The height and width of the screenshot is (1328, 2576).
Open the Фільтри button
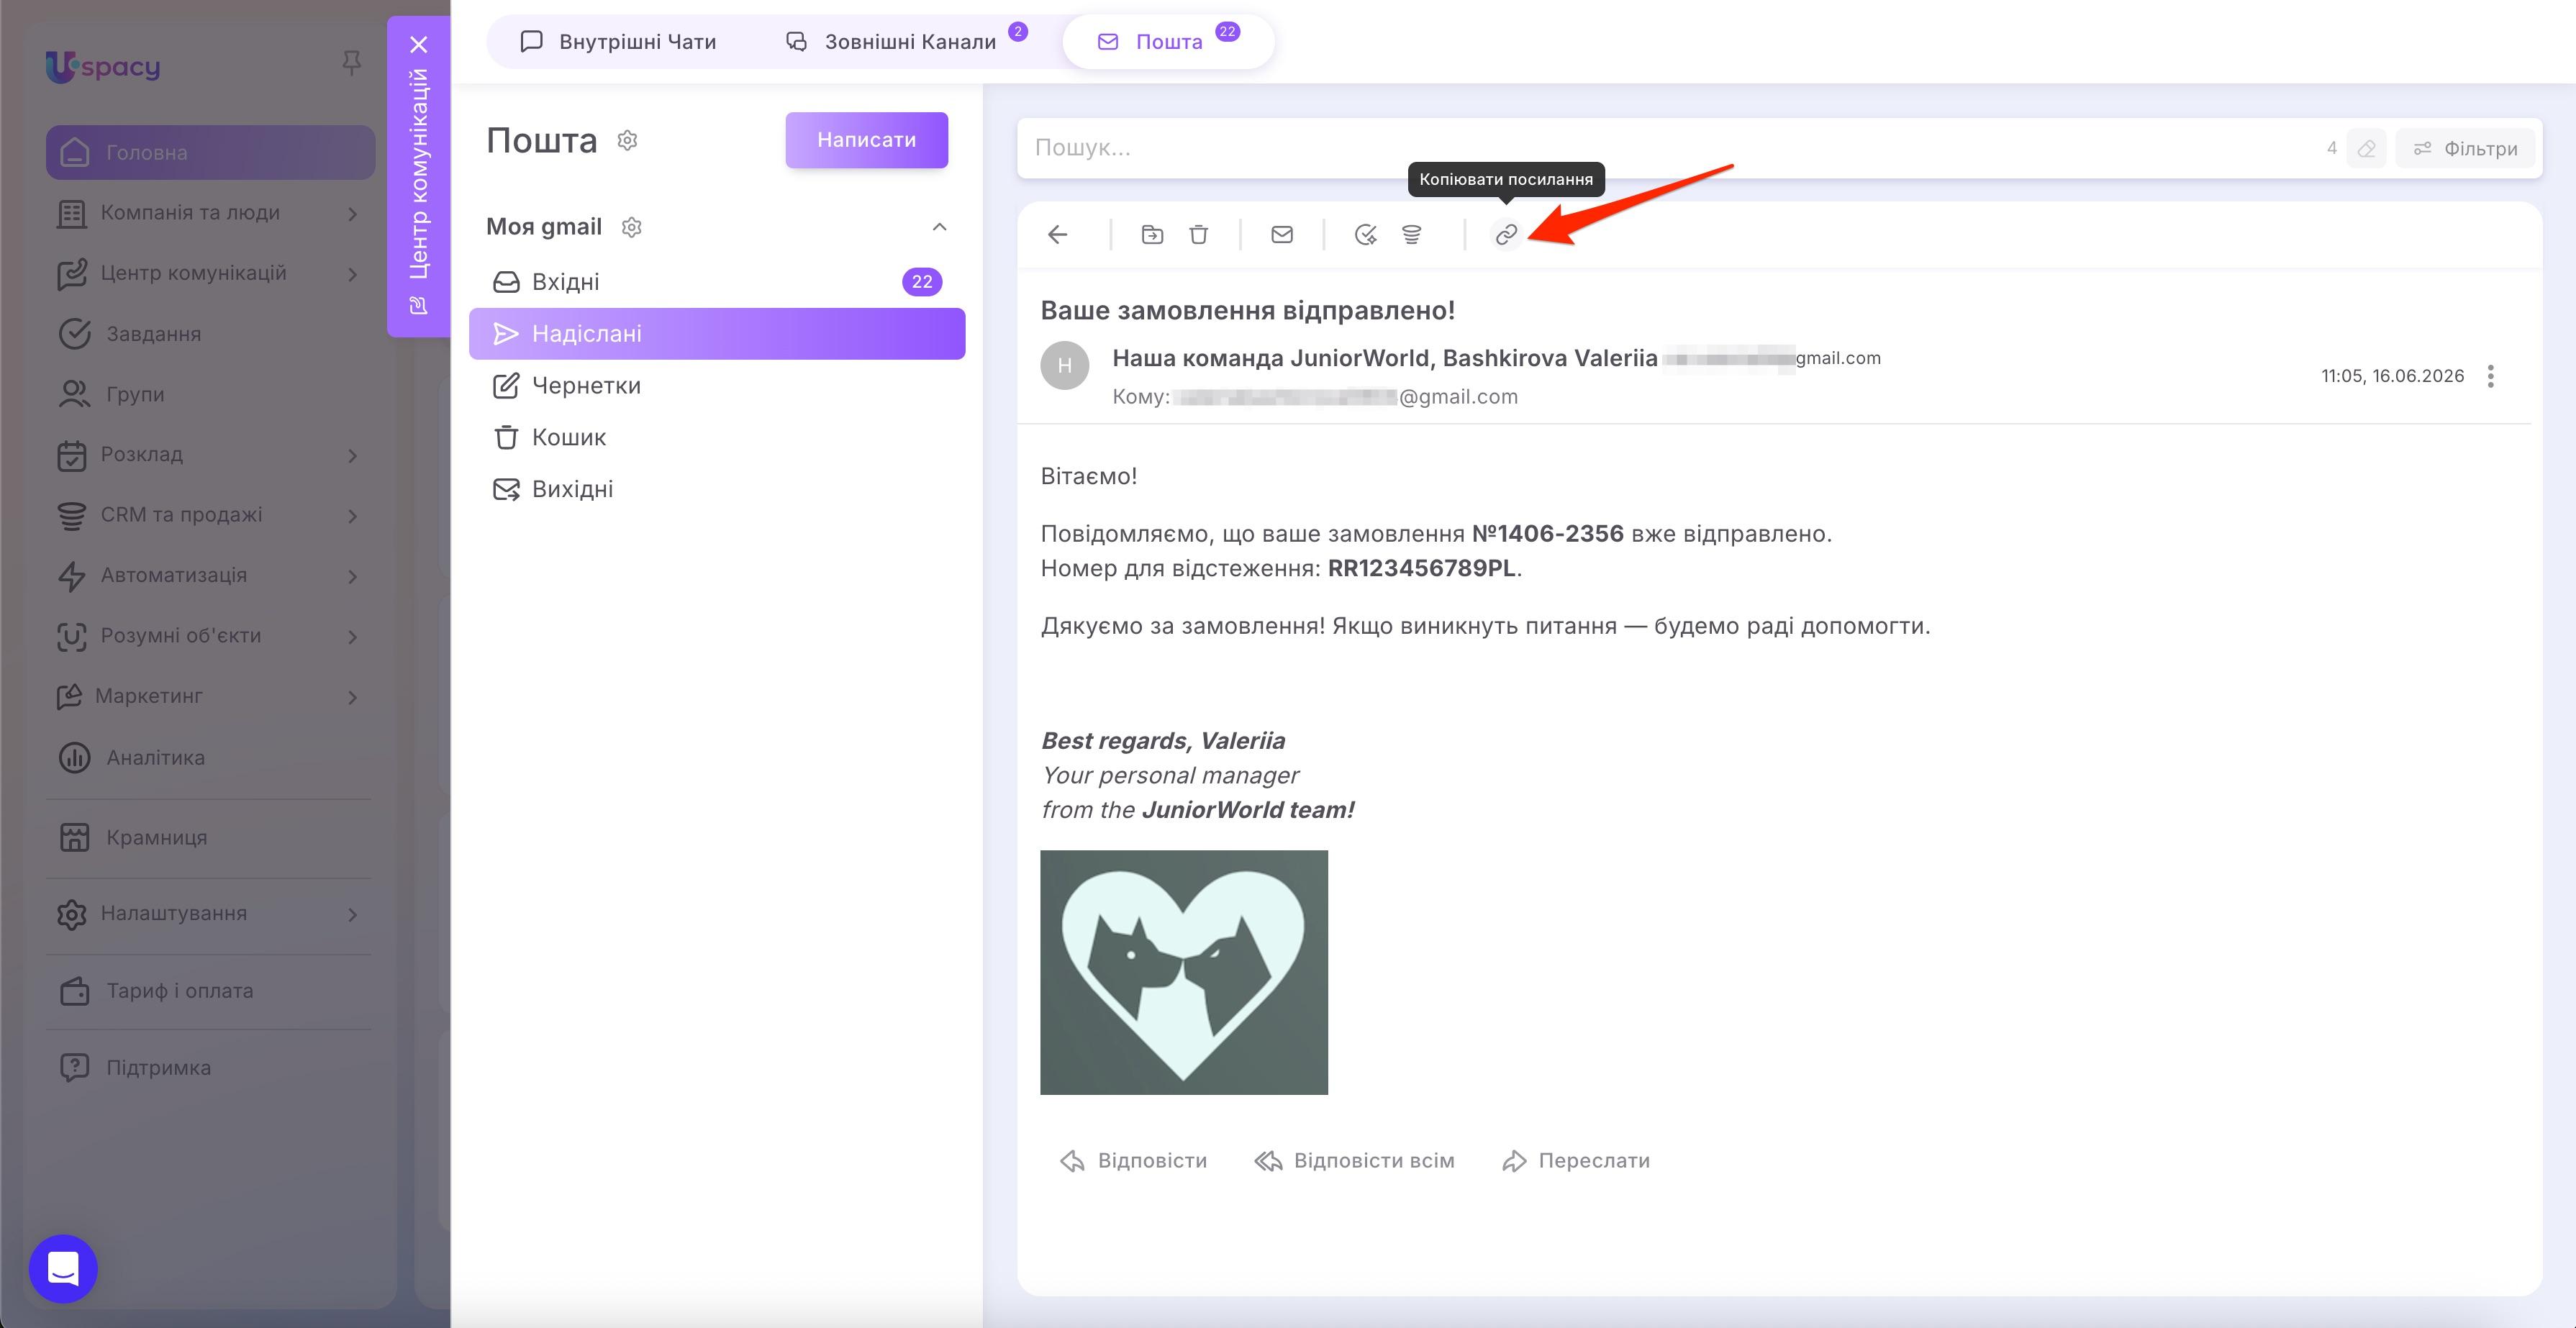pos(2466,149)
